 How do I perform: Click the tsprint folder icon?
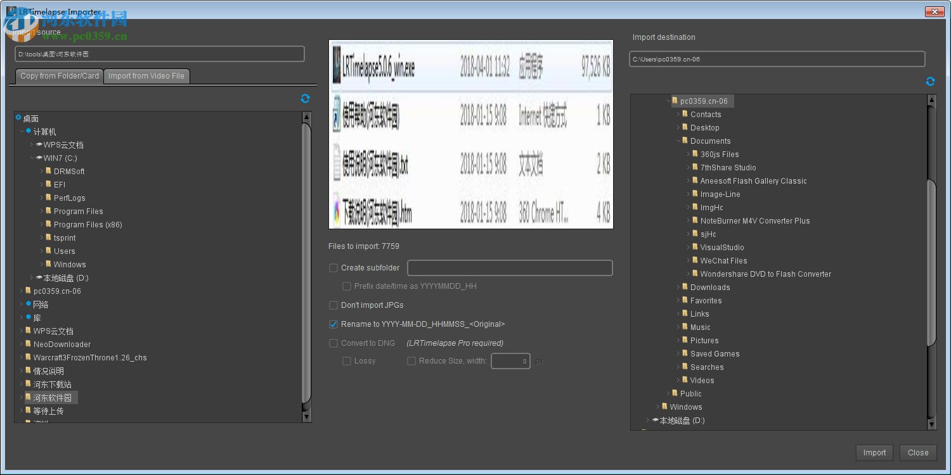(49, 237)
